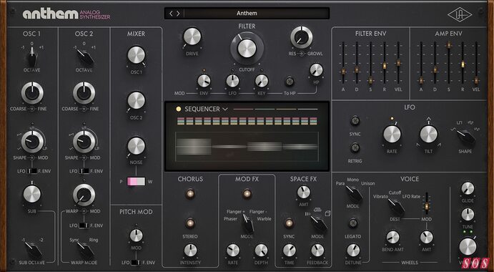Click the OSC 1 Coarse/Fine knob
Screen dimensions: 494x272
click(32, 93)
